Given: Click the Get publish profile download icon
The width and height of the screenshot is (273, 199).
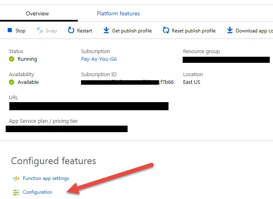Looking at the screenshot, I should click(x=106, y=30).
